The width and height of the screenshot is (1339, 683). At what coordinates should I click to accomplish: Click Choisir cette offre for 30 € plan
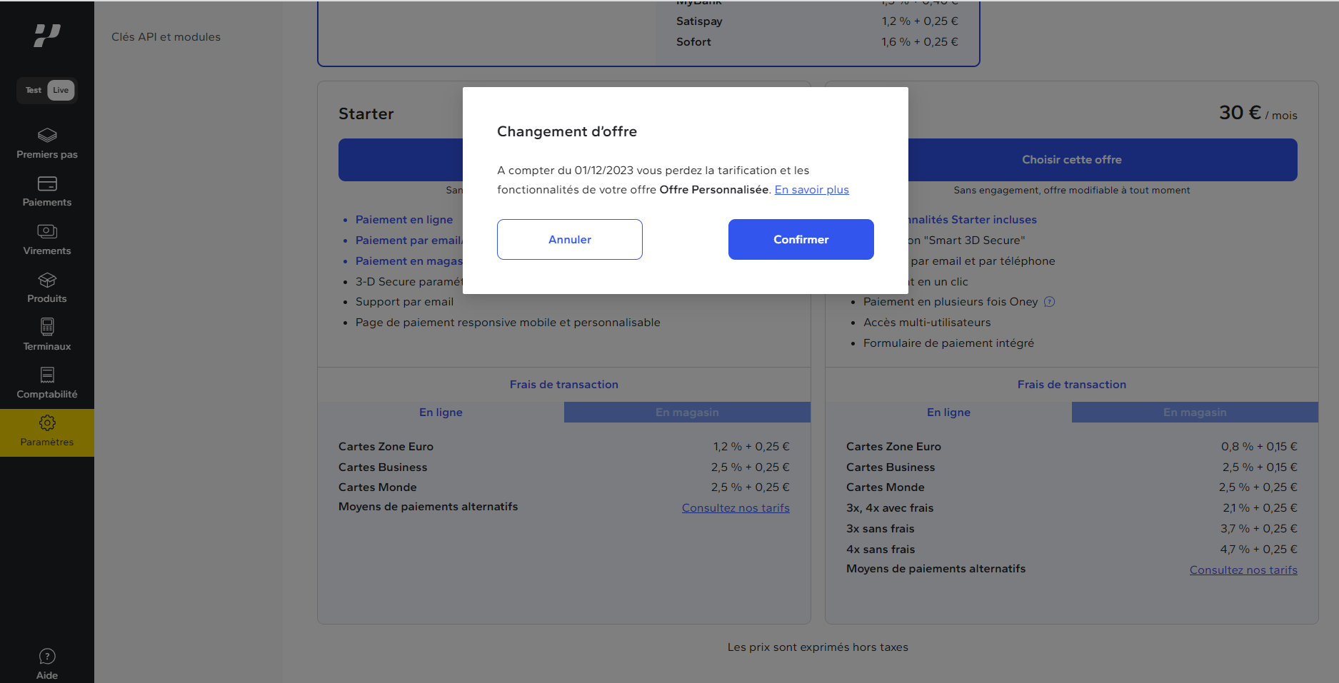tap(1072, 160)
